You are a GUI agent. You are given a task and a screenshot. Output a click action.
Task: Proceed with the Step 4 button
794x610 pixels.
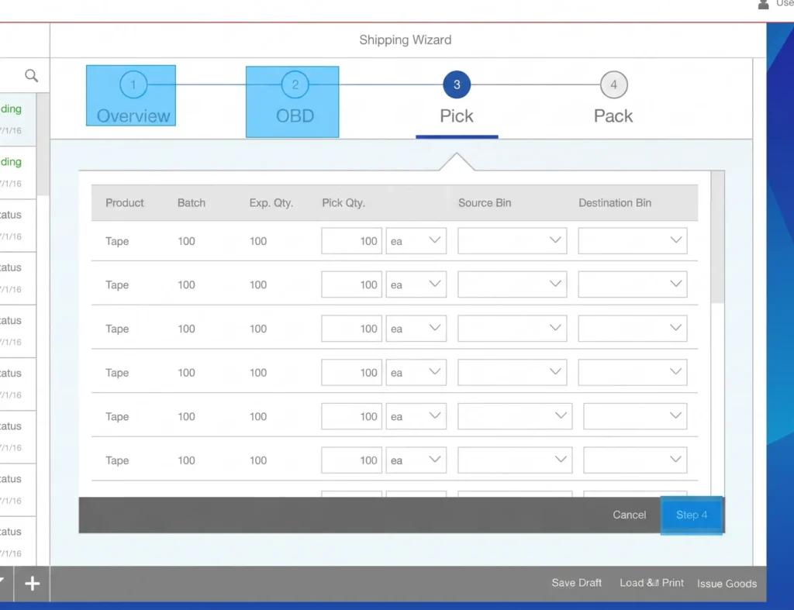point(692,515)
